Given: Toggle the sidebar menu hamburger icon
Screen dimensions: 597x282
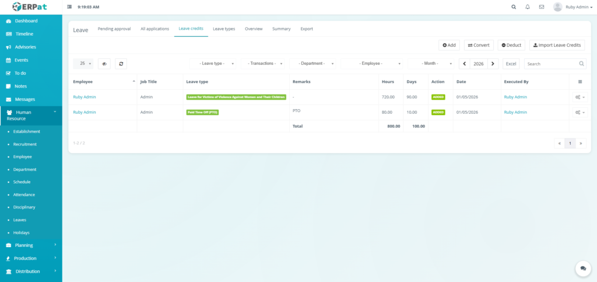Looking at the screenshot, I should (70, 7).
